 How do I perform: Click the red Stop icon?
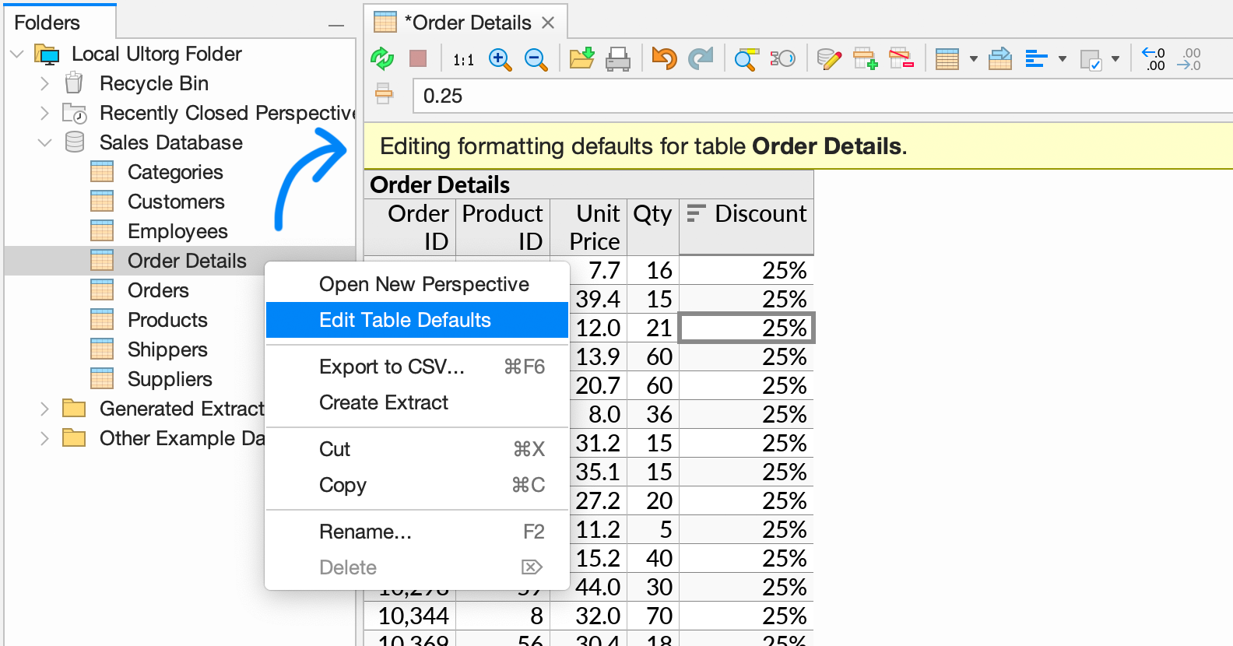click(418, 58)
